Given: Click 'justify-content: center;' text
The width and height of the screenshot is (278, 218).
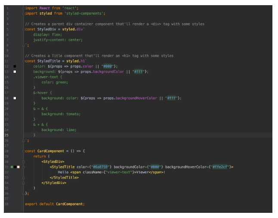Looking at the screenshot, I should tap(58, 40).
